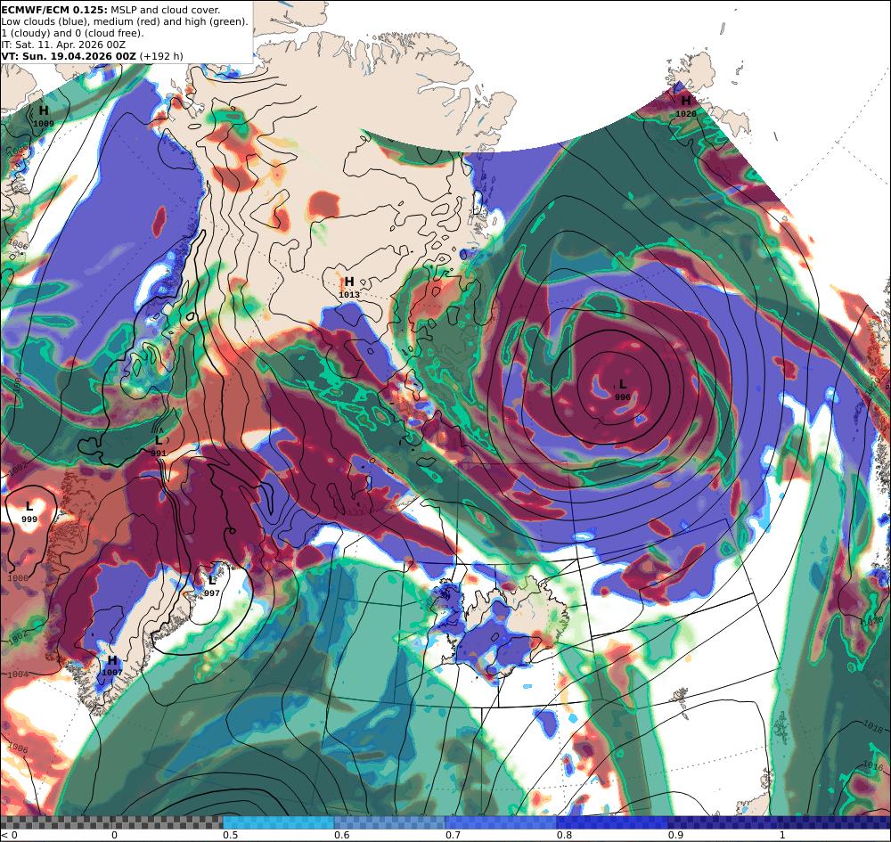Click the checkered gray cloud-free color bar segment
891x842 pixels.
(111, 822)
